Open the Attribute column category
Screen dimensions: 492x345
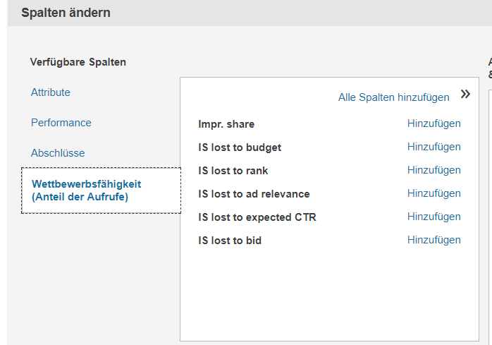point(51,92)
